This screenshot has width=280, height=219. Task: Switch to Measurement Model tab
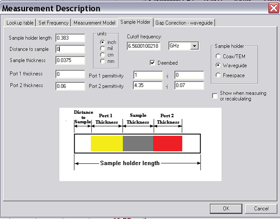click(94, 23)
